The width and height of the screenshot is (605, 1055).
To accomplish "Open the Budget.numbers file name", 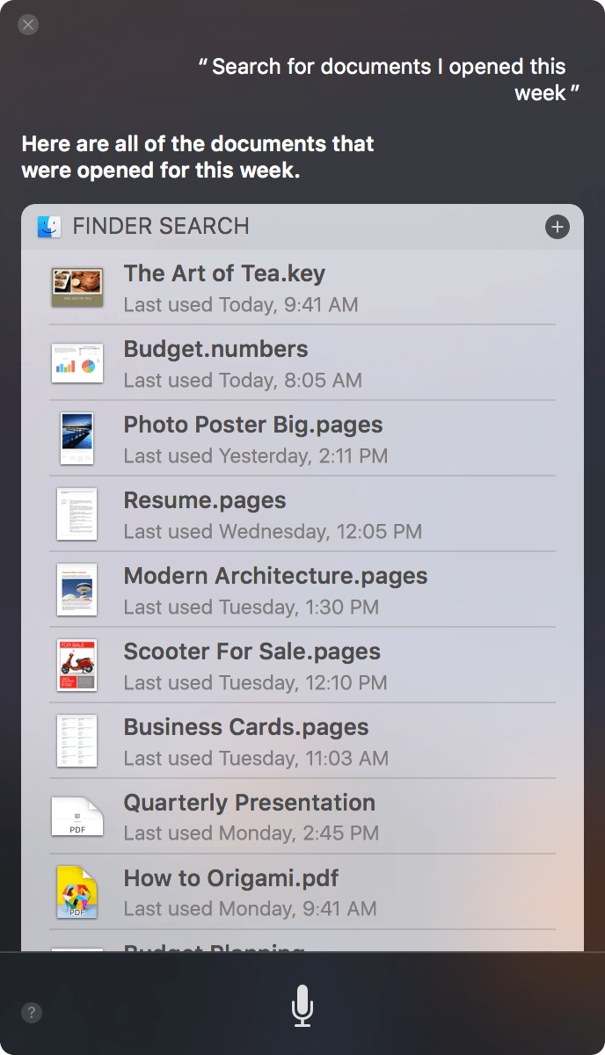I will (x=216, y=349).
